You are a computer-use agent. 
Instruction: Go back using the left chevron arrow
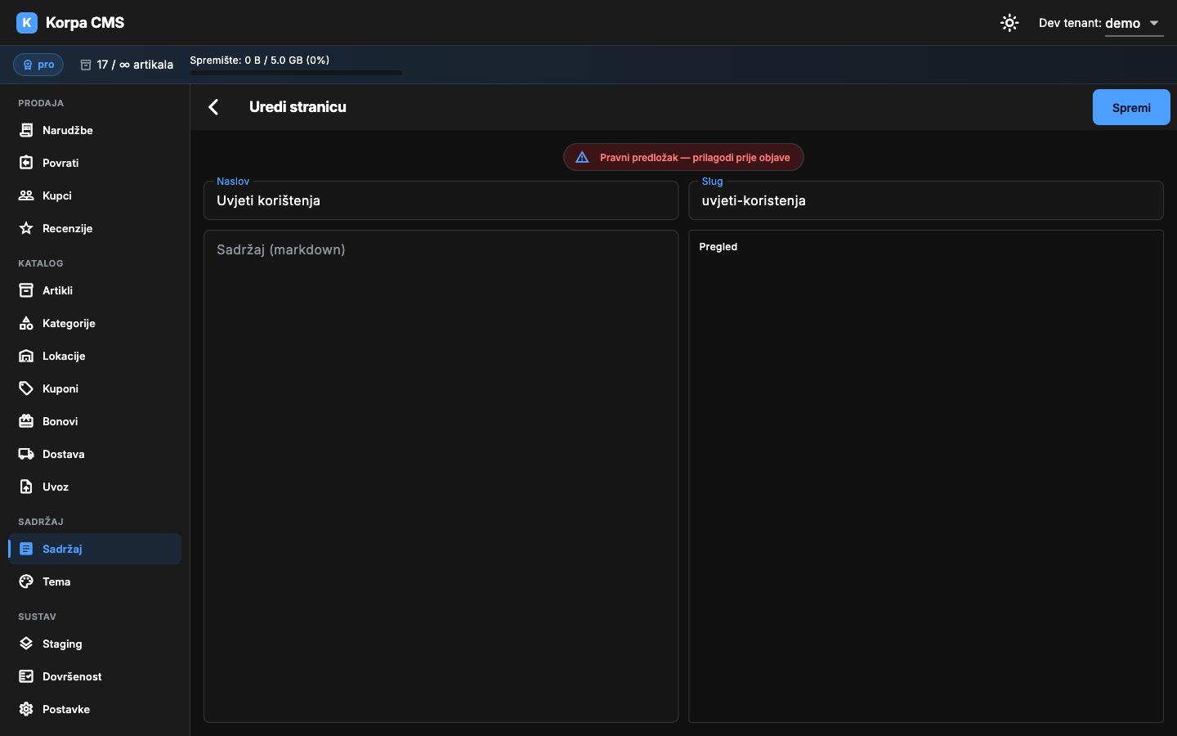pyautogui.click(x=213, y=107)
